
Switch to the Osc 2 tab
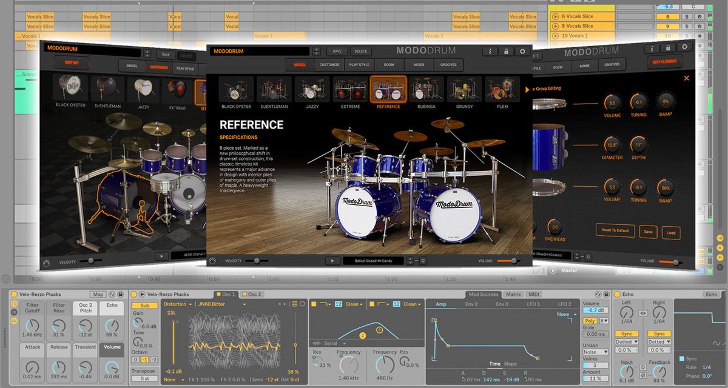coord(252,294)
